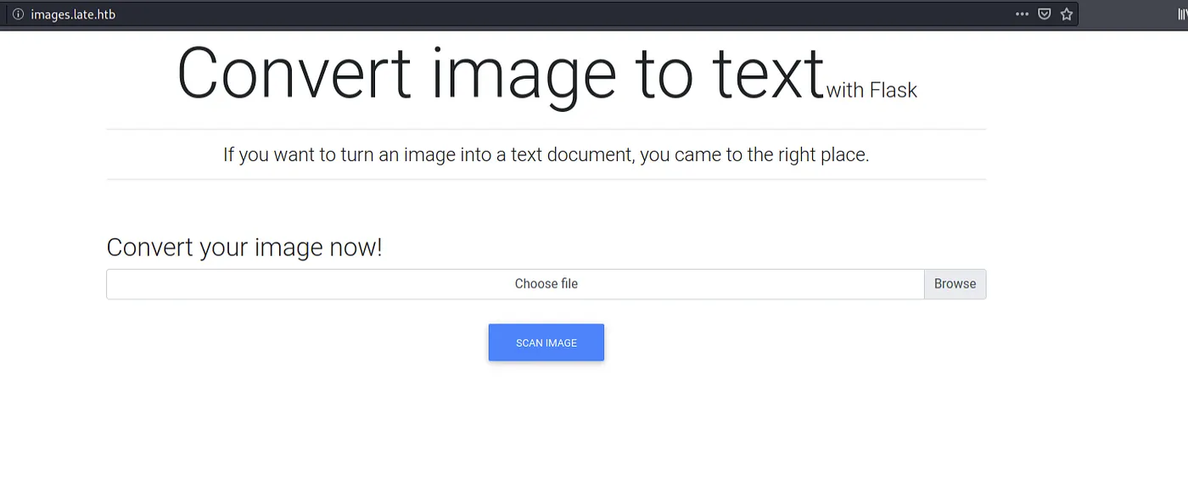Click the 'Convert your image now!' label
Screen dimensions: 1188x491
244,248
